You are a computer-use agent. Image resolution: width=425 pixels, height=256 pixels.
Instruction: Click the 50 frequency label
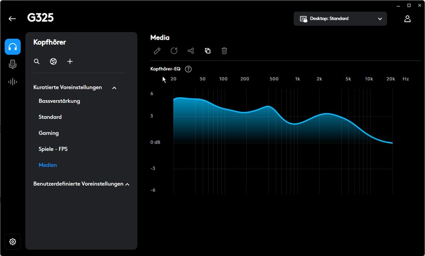point(202,79)
